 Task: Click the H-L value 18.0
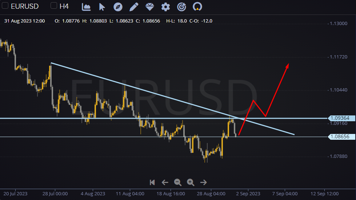pyautogui.click(x=182, y=21)
